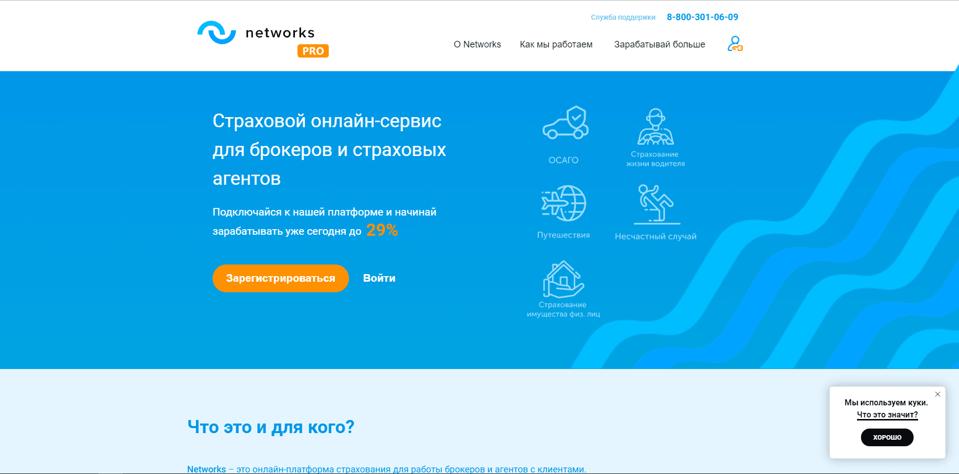Open the О Networks menu item
The height and width of the screenshot is (474, 959).
[x=477, y=44]
